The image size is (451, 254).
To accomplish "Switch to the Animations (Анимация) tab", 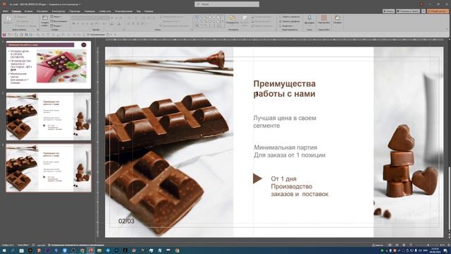I will click(x=89, y=11).
